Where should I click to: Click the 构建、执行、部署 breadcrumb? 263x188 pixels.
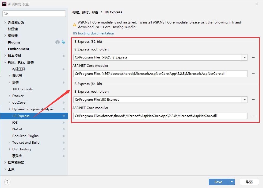tap(84, 12)
